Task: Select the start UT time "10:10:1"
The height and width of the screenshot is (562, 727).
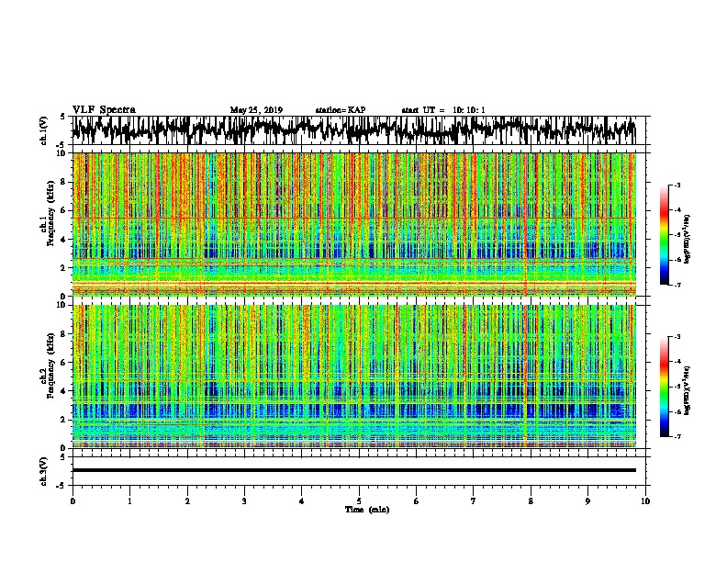Action: pyautogui.click(x=469, y=110)
